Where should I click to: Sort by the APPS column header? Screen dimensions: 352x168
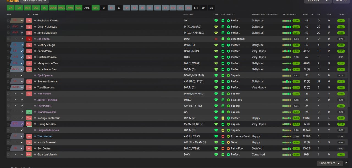click(305, 15)
